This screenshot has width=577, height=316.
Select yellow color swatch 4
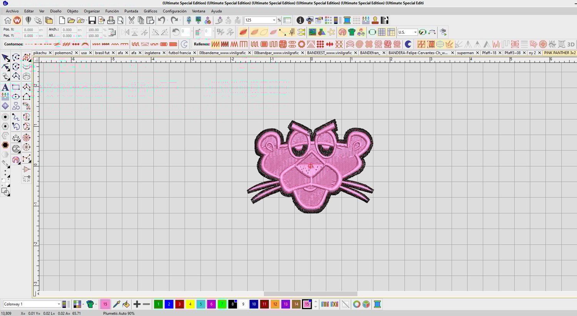point(190,304)
